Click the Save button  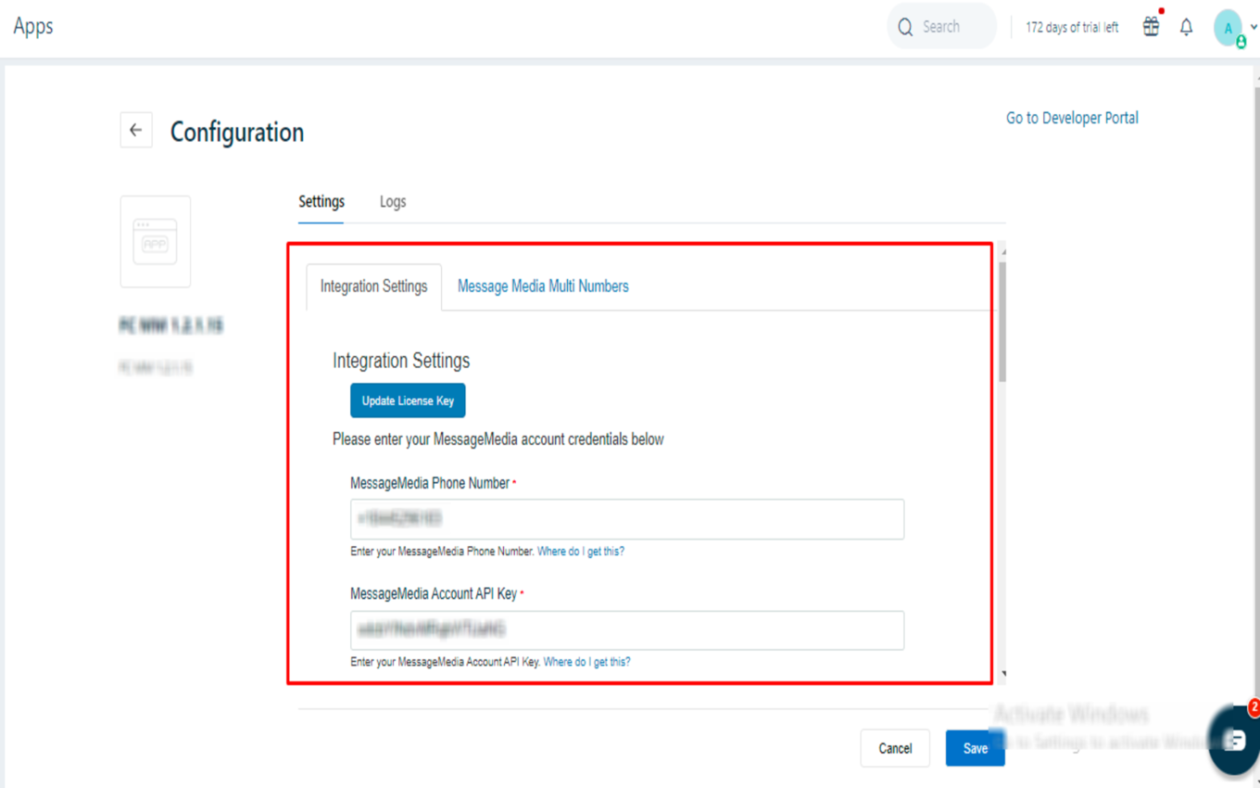(x=975, y=748)
